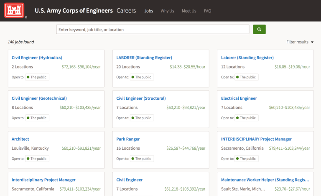This screenshot has height=196, width=321.
Task: Click Sault Ste. Marie location text
Action: click(243, 189)
